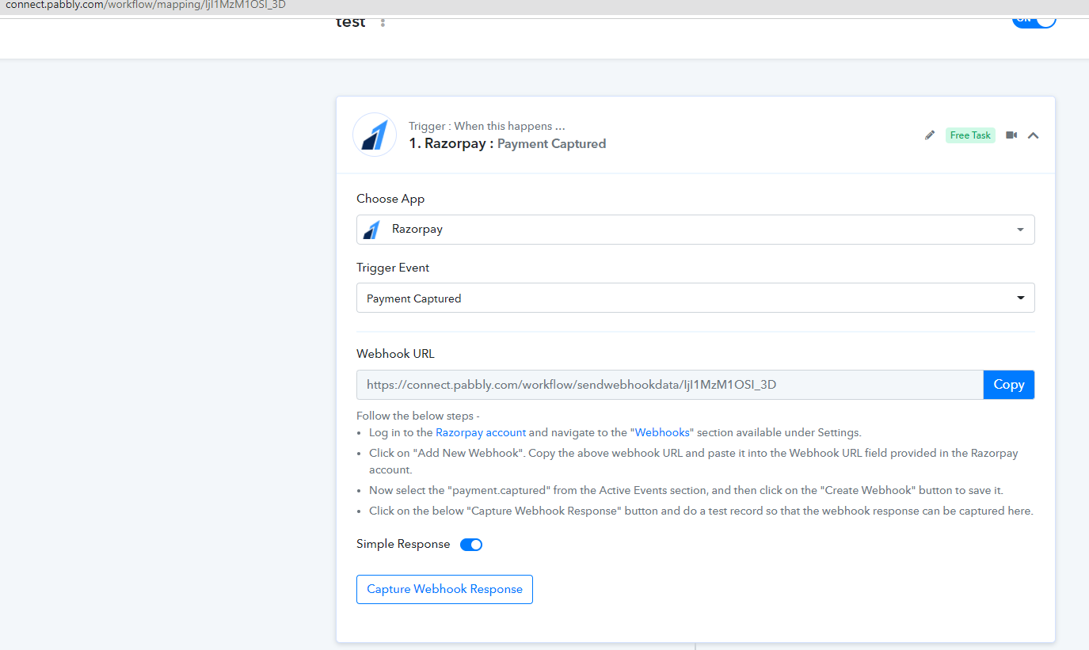Viewport: 1089px width, 650px height.
Task: Click the 'Choose App' label
Action: click(x=390, y=199)
